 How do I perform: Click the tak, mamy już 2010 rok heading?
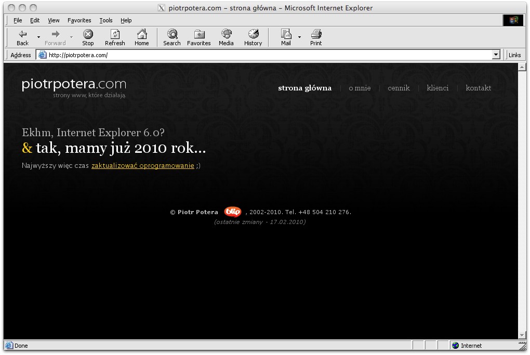tap(121, 148)
